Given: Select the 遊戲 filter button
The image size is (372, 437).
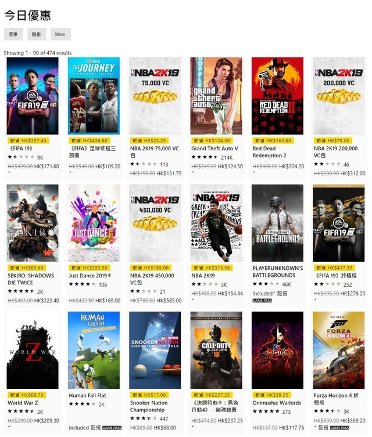Looking at the screenshot, I should pyautogui.click(x=37, y=34).
